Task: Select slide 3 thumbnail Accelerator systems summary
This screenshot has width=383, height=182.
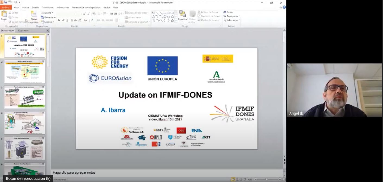Action: [x=24, y=97]
